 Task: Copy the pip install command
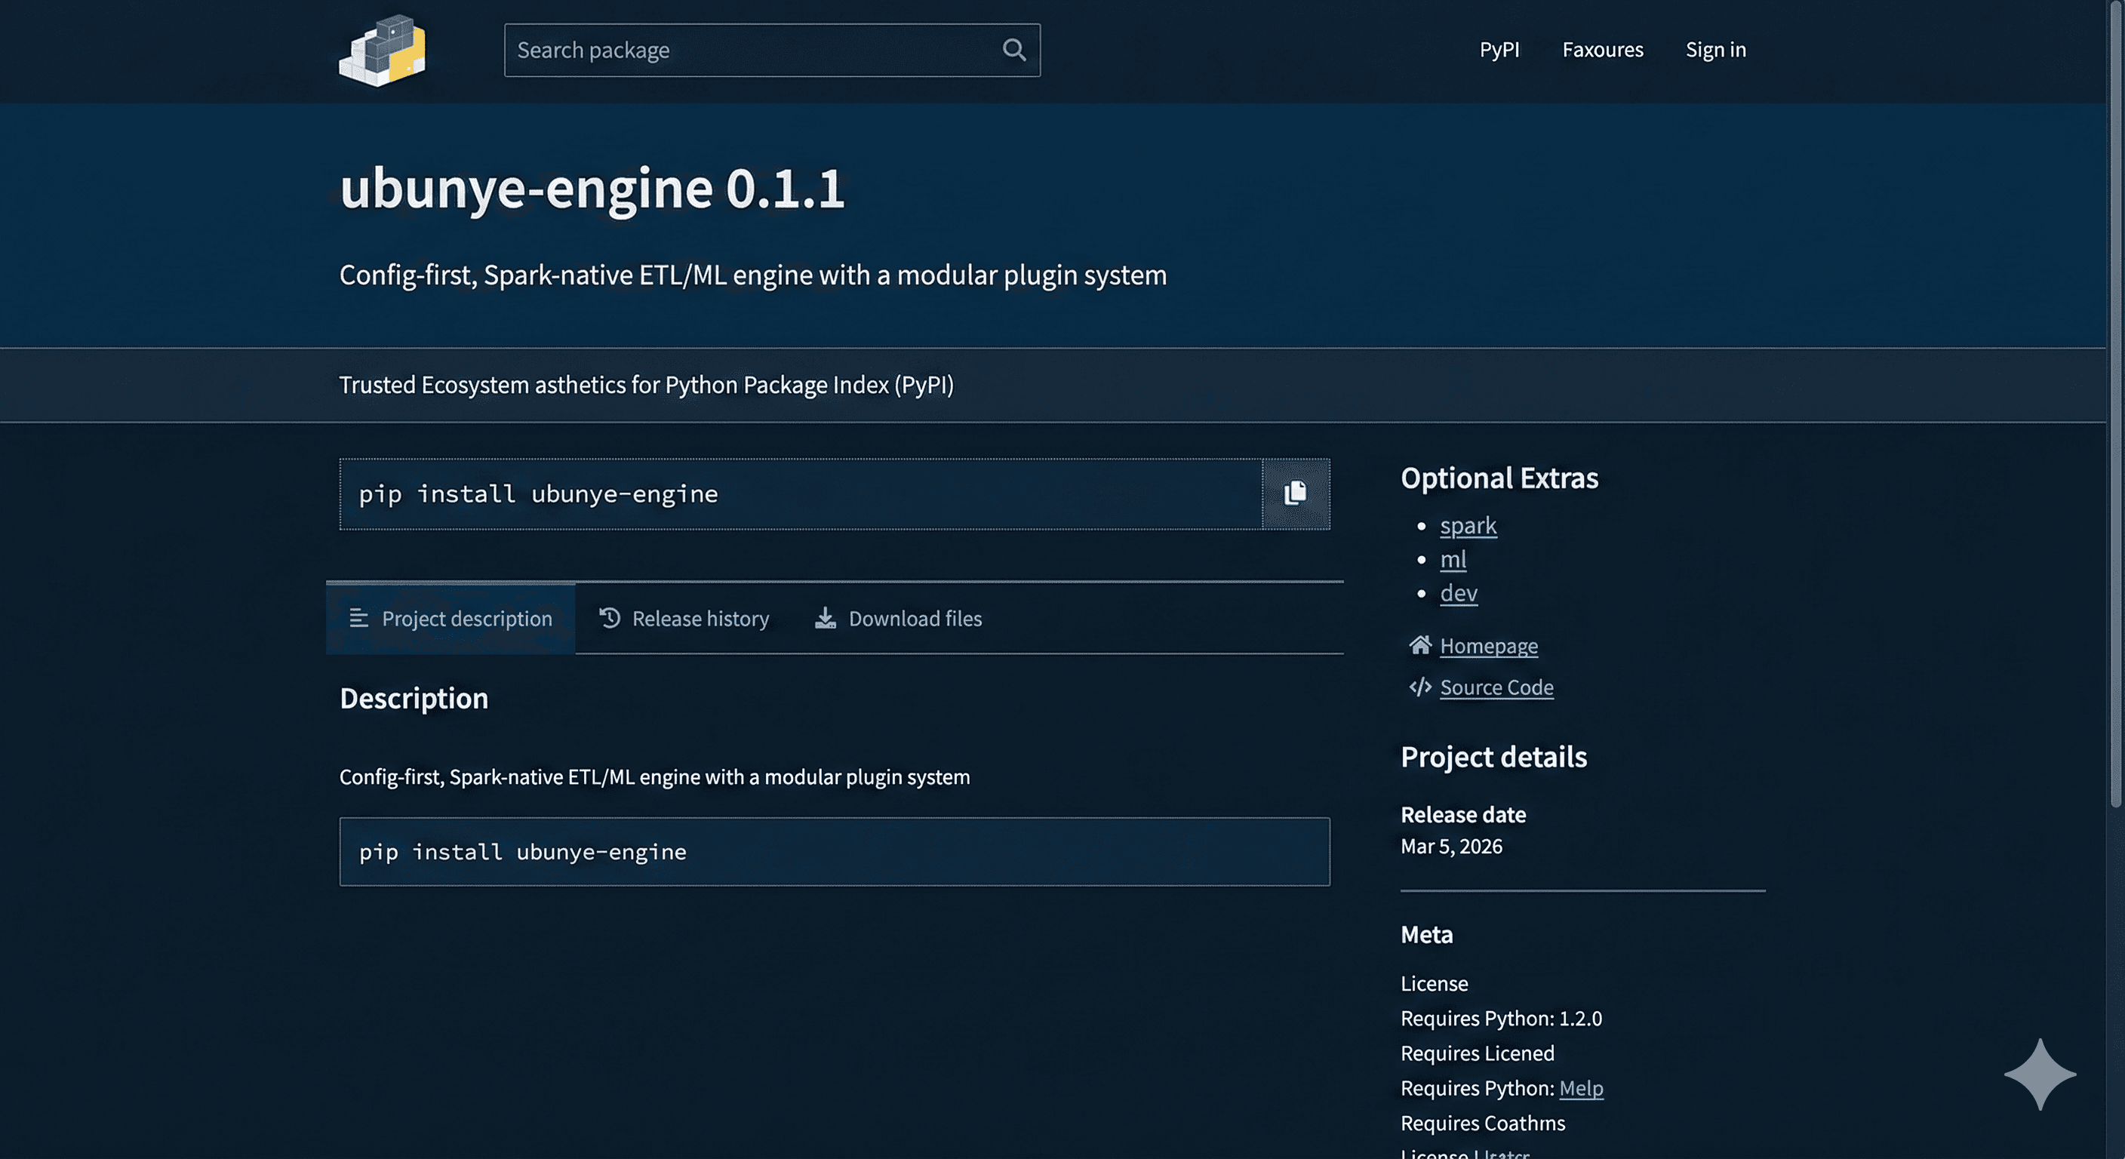click(x=1295, y=493)
